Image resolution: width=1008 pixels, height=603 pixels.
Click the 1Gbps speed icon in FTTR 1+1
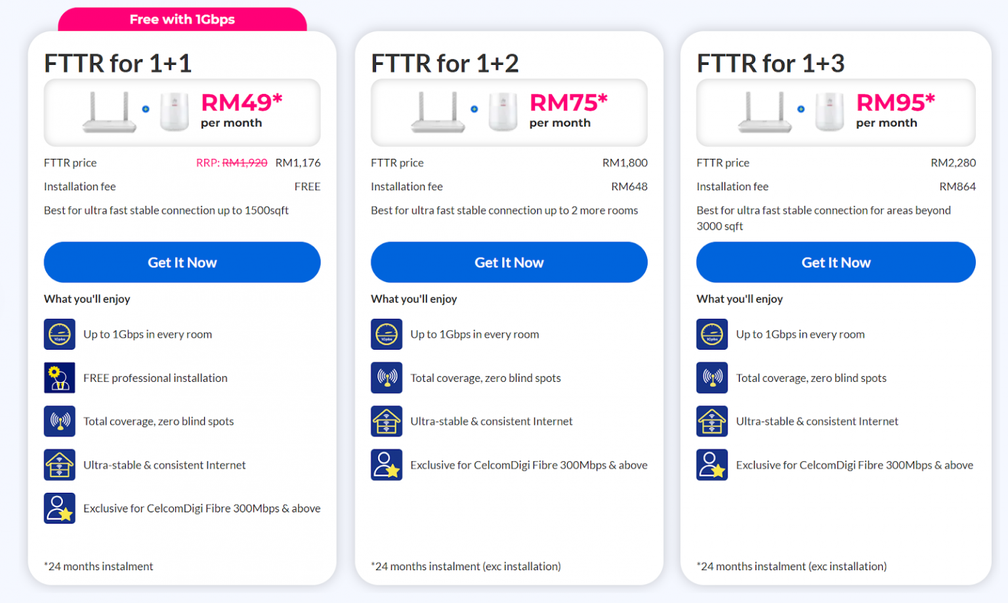click(60, 335)
